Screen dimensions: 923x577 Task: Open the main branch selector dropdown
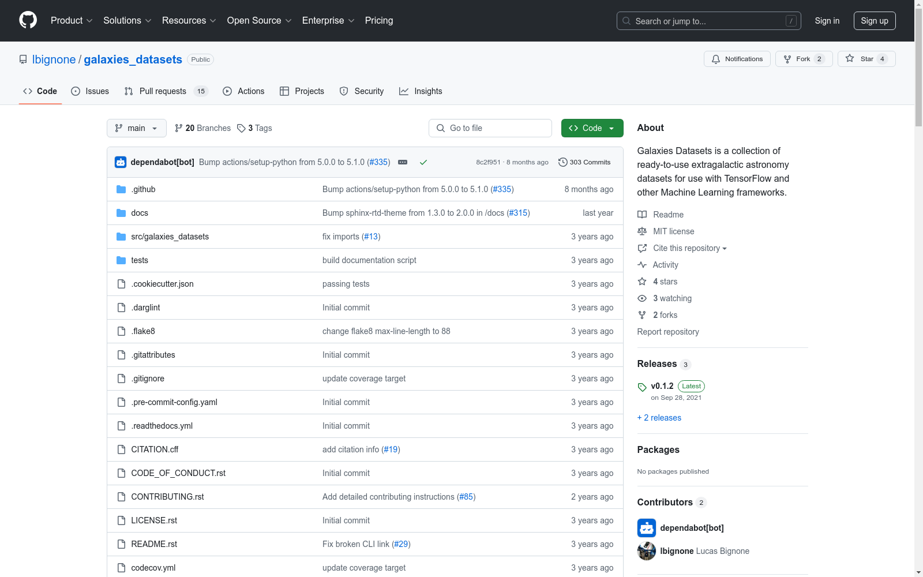pyautogui.click(x=137, y=128)
